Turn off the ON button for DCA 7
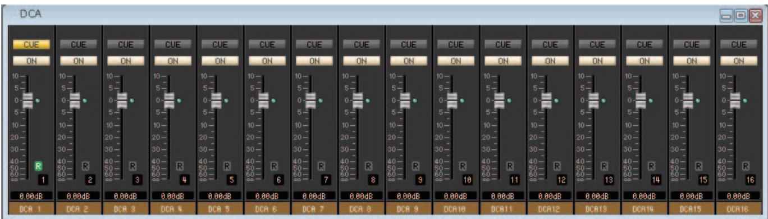Image resolution: width=768 pixels, height=219 pixels. [314, 61]
